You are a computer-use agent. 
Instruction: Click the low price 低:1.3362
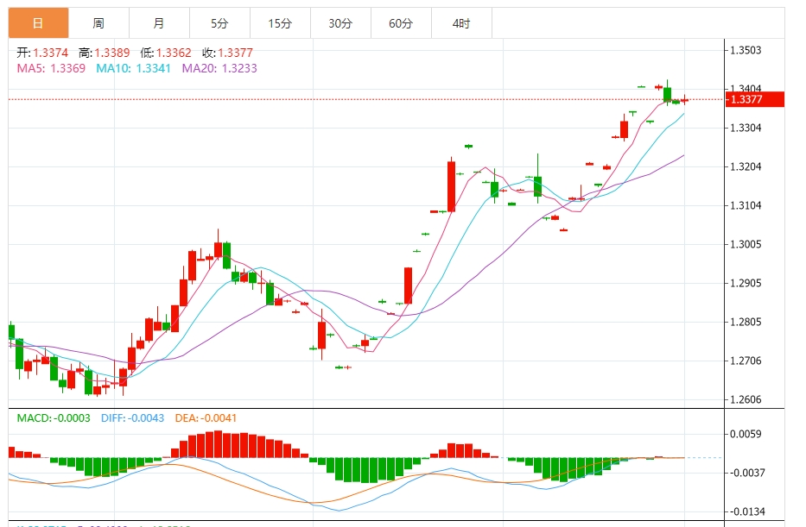click(166, 53)
